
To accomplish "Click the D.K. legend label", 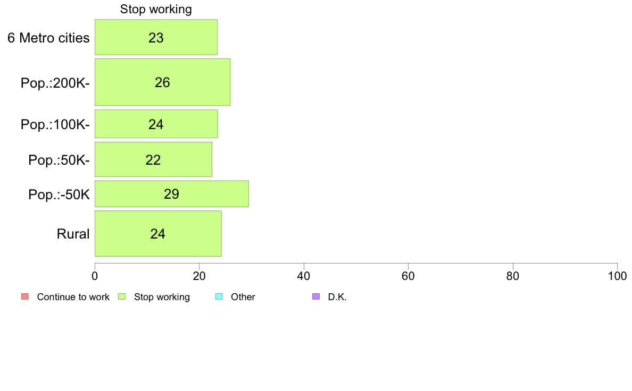I will tap(337, 297).
